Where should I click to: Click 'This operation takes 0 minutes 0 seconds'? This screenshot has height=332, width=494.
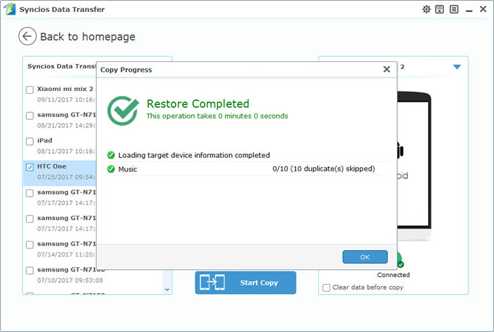(217, 116)
